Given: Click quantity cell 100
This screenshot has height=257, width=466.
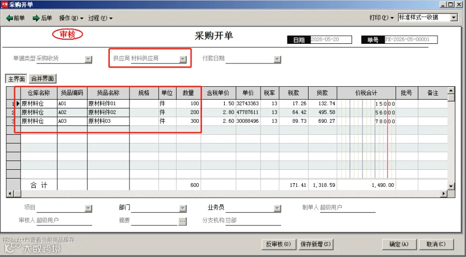Looking at the screenshot, I should [x=188, y=104].
